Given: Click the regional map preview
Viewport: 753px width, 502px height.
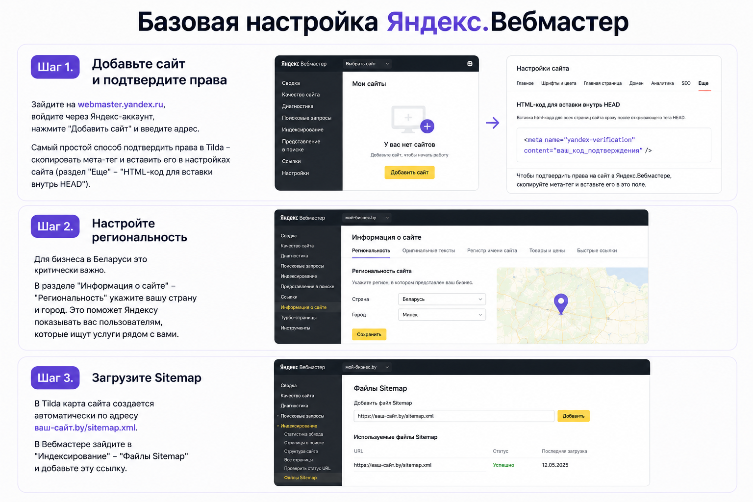Looking at the screenshot, I should pos(572,305).
